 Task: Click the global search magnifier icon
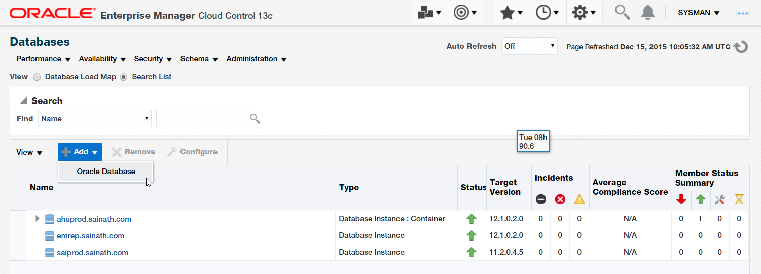pyautogui.click(x=622, y=12)
